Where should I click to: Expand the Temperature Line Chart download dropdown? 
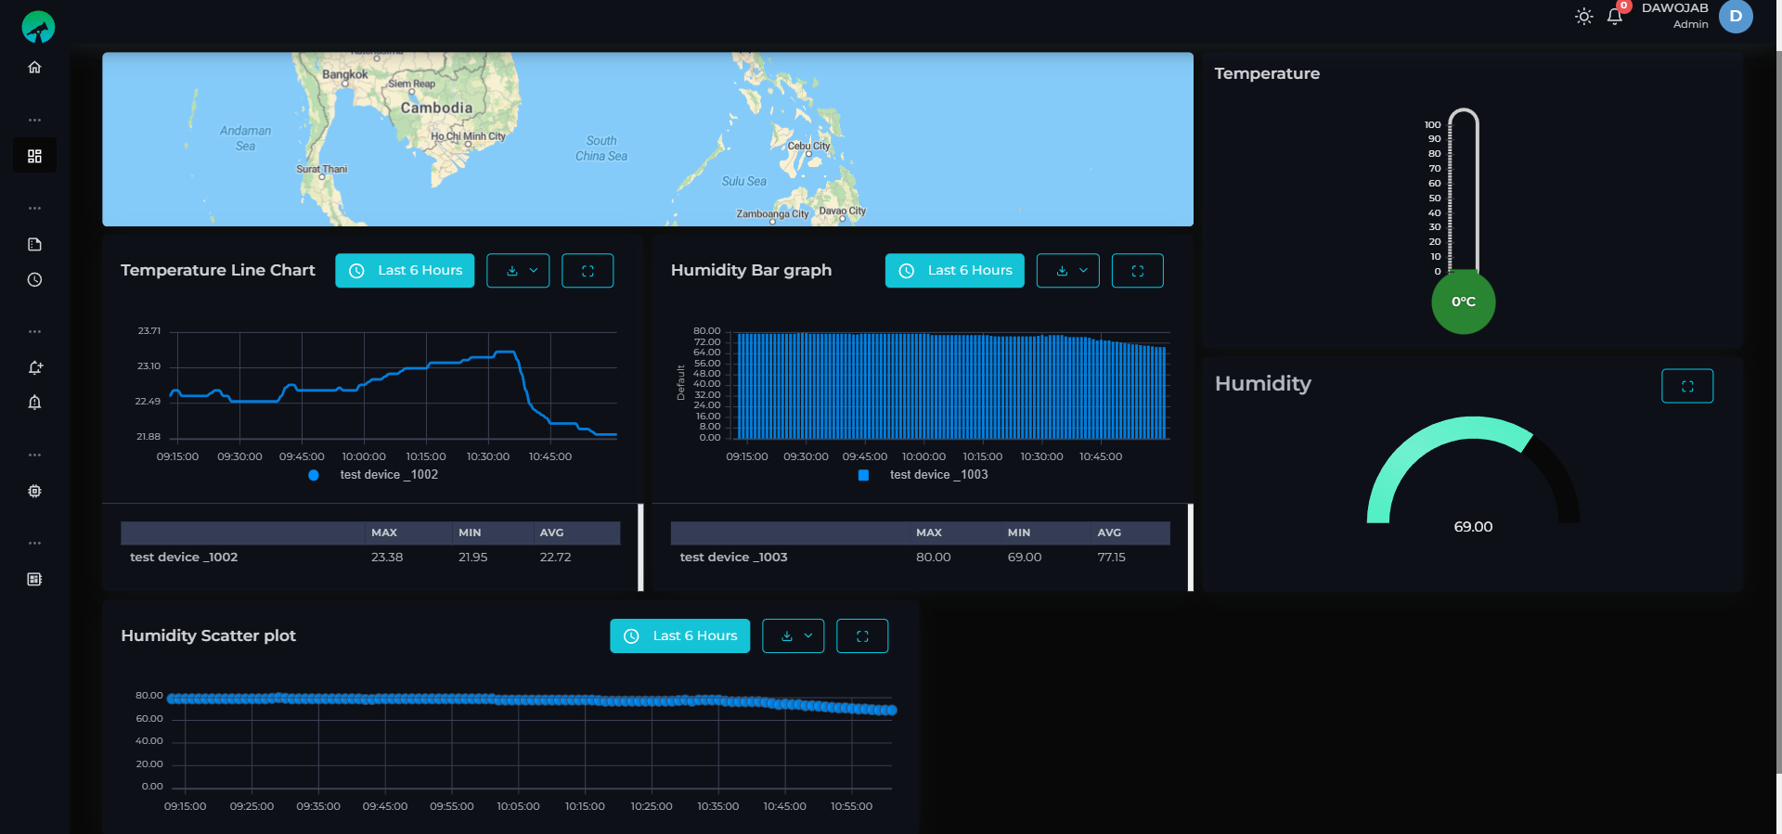pyautogui.click(x=518, y=271)
